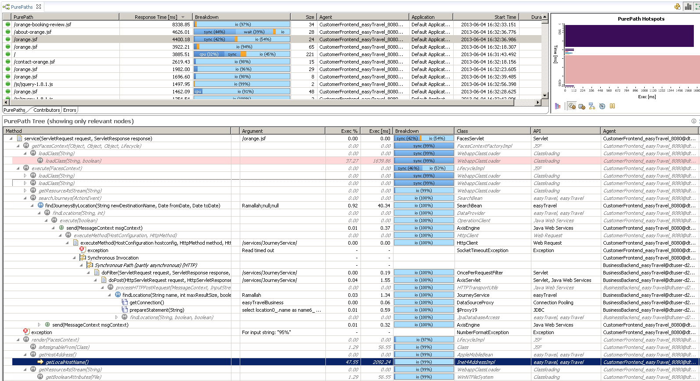Click scroll down arrow of PurePaths list
Image resolution: width=700 pixels, height=381 pixels.
coord(545,95)
